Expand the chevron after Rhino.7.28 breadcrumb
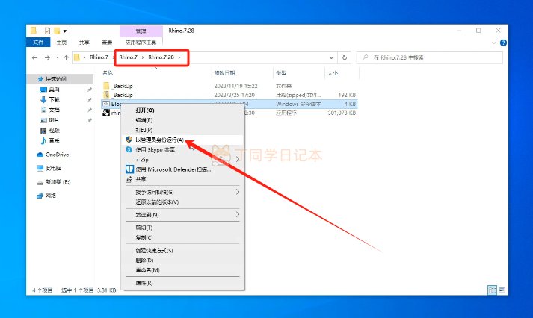Viewport: 533px width, 318px height. tap(179, 57)
